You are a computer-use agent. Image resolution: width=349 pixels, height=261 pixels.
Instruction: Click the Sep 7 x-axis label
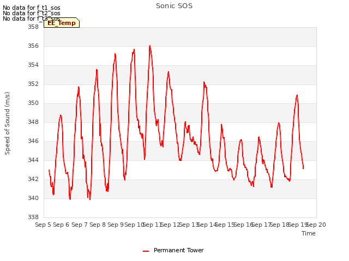point(80,225)
